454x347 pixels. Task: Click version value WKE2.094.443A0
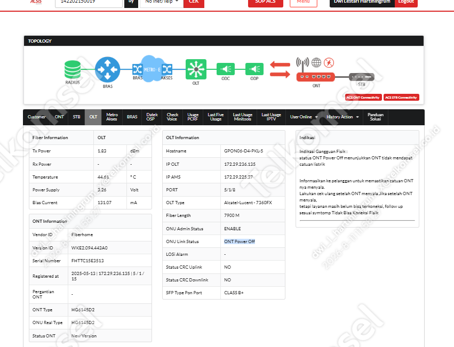click(x=90, y=248)
